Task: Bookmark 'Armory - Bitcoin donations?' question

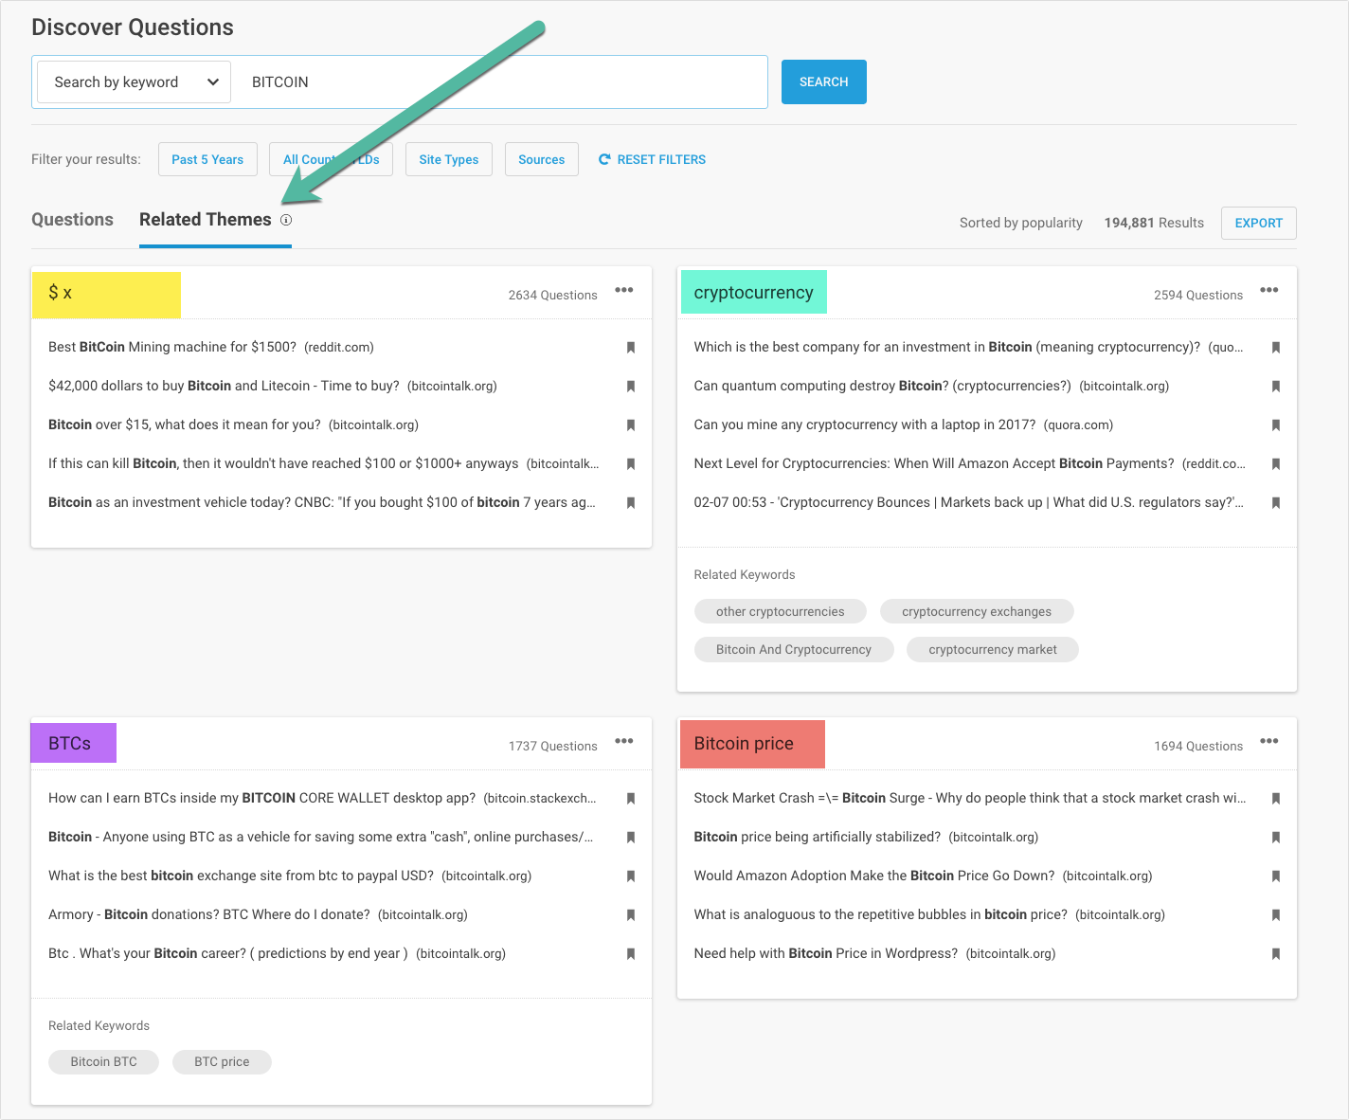Action: click(631, 915)
